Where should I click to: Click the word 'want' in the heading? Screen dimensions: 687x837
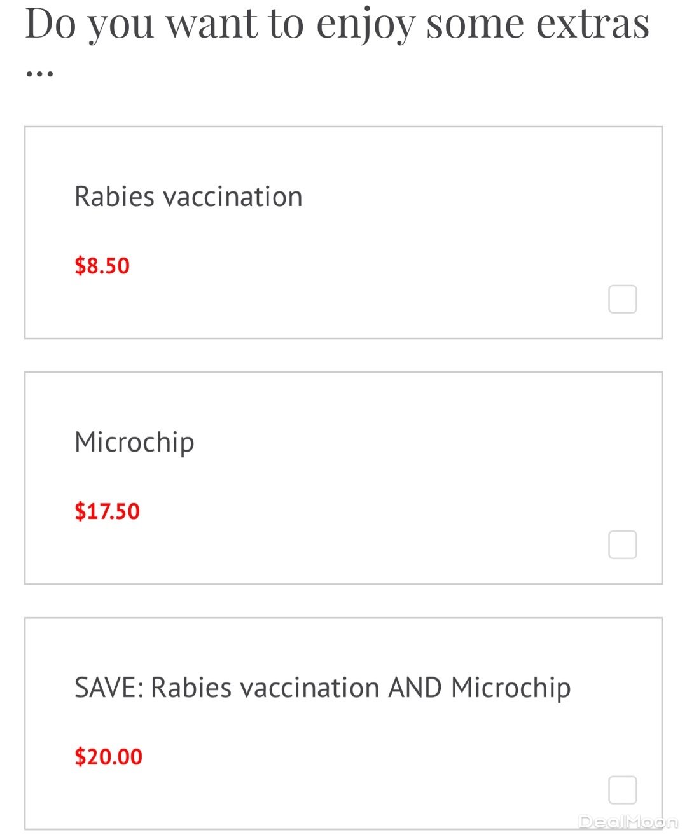tap(212, 24)
